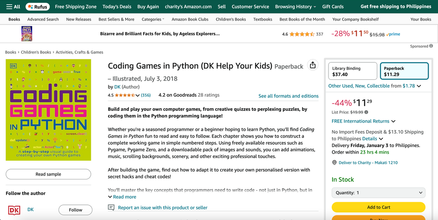Screen dimensions: 438x220
Task: Click the Coding Games book cover
Action: coord(48,110)
